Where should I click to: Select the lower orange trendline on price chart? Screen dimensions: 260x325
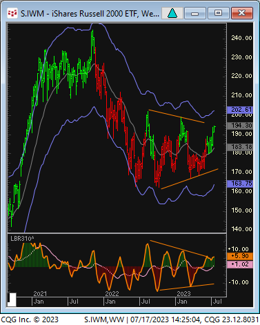pos(190,179)
